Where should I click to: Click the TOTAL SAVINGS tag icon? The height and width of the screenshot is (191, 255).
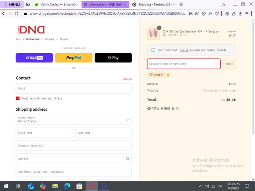pyautogui.click(x=149, y=109)
